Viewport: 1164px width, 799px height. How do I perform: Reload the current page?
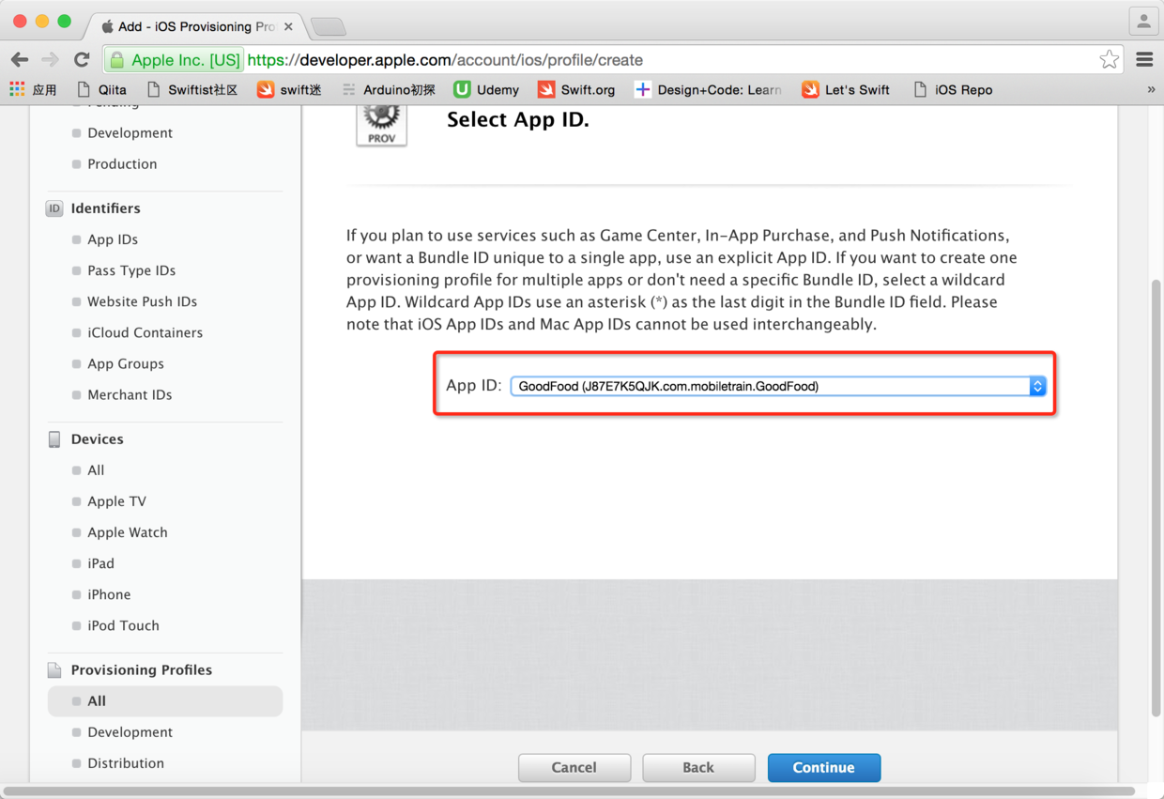[82, 60]
